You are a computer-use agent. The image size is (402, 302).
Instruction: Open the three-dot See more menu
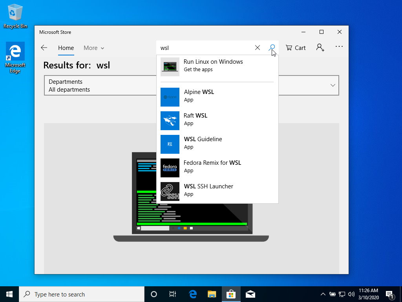[339, 47]
